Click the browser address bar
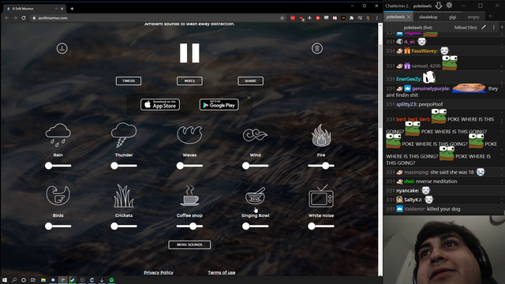Viewport: 505px width, 284px height. (155, 18)
